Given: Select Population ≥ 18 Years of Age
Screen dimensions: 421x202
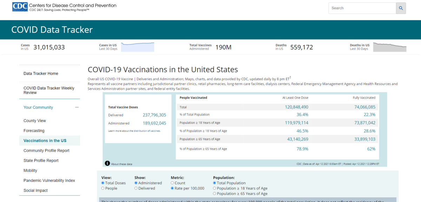Looking at the screenshot, I should (x=215, y=188).
